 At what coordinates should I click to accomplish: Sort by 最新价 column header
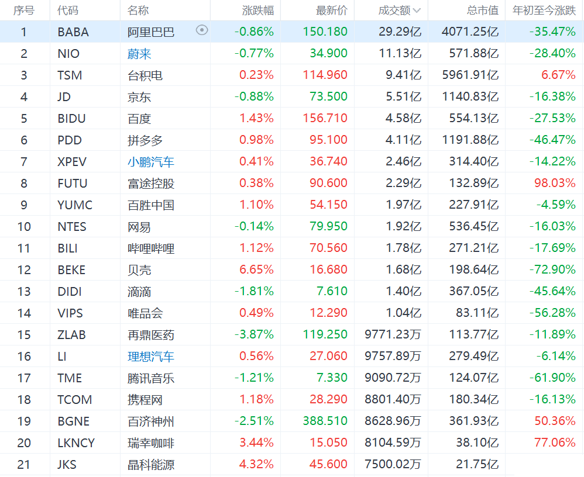tap(332, 11)
